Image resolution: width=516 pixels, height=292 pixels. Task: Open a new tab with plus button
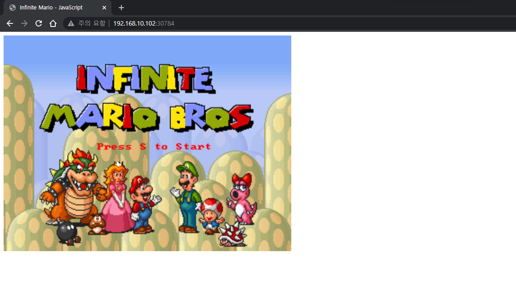121,8
